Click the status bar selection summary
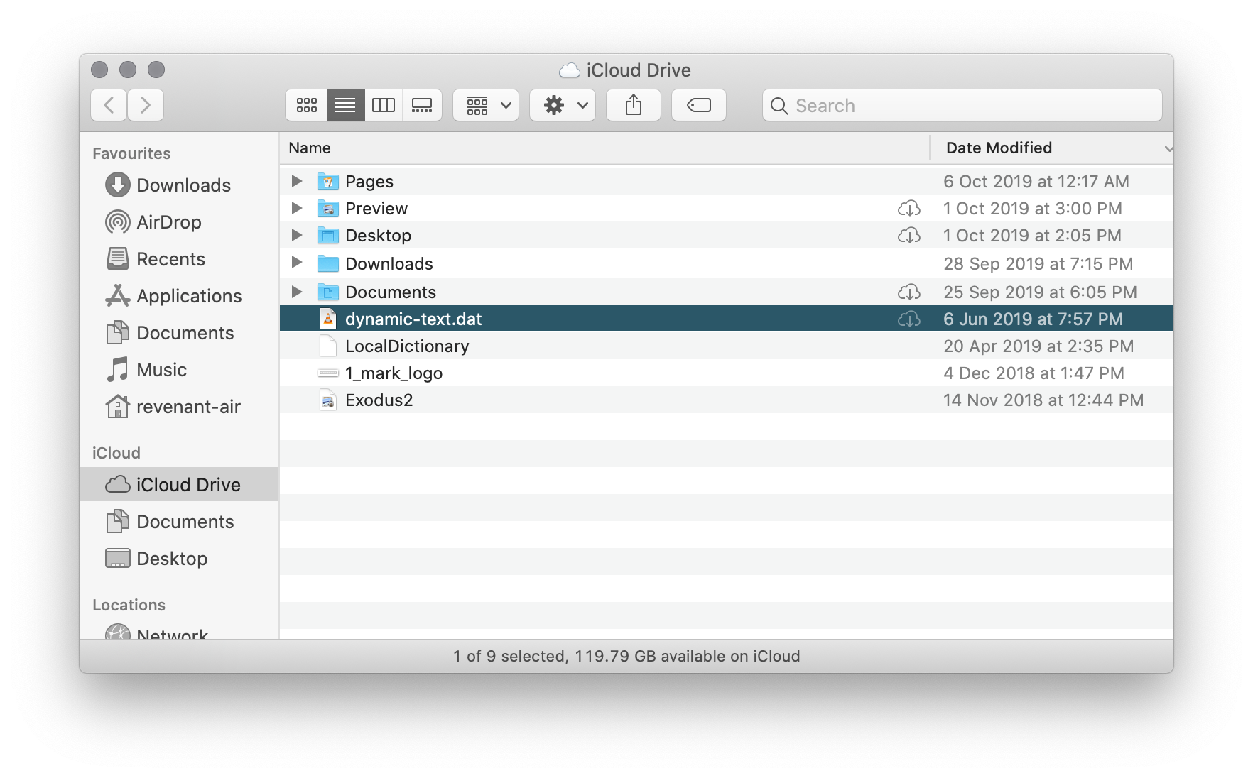1253x778 pixels. pyautogui.click(x=626, y=656)
